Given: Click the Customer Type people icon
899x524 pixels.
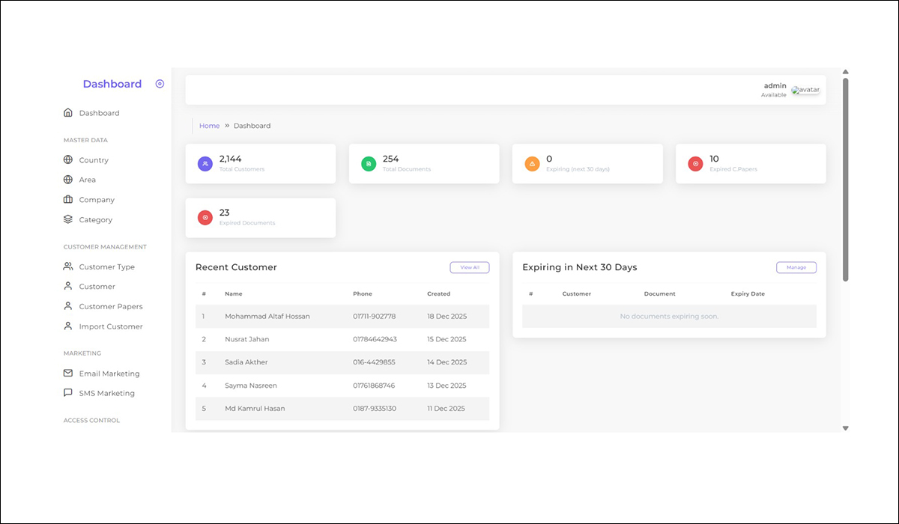Looking at the screenshot, I should [x=68, y=266].
